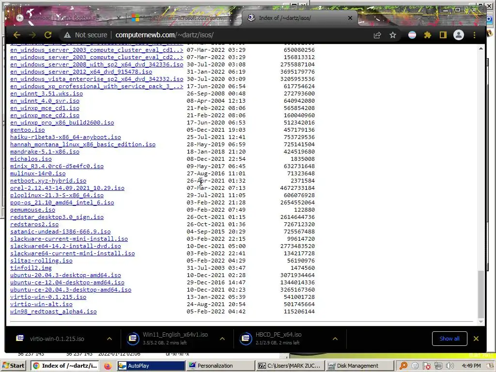496x372 pixels.
Task: Switch to Personalization taskbar window
Action: 220,366
